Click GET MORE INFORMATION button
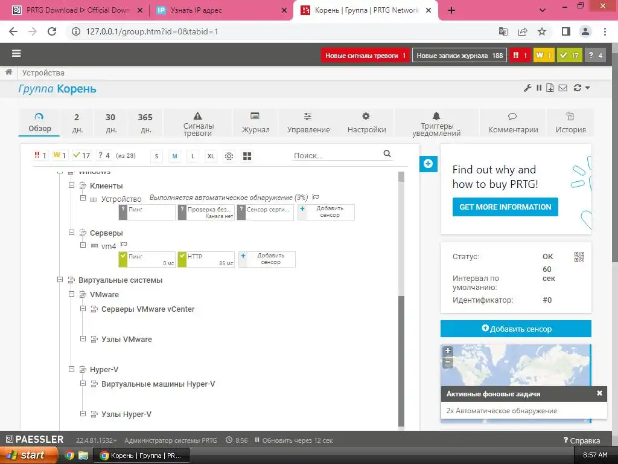The width and height of the screenshot is (618, 464). point(505,207)
